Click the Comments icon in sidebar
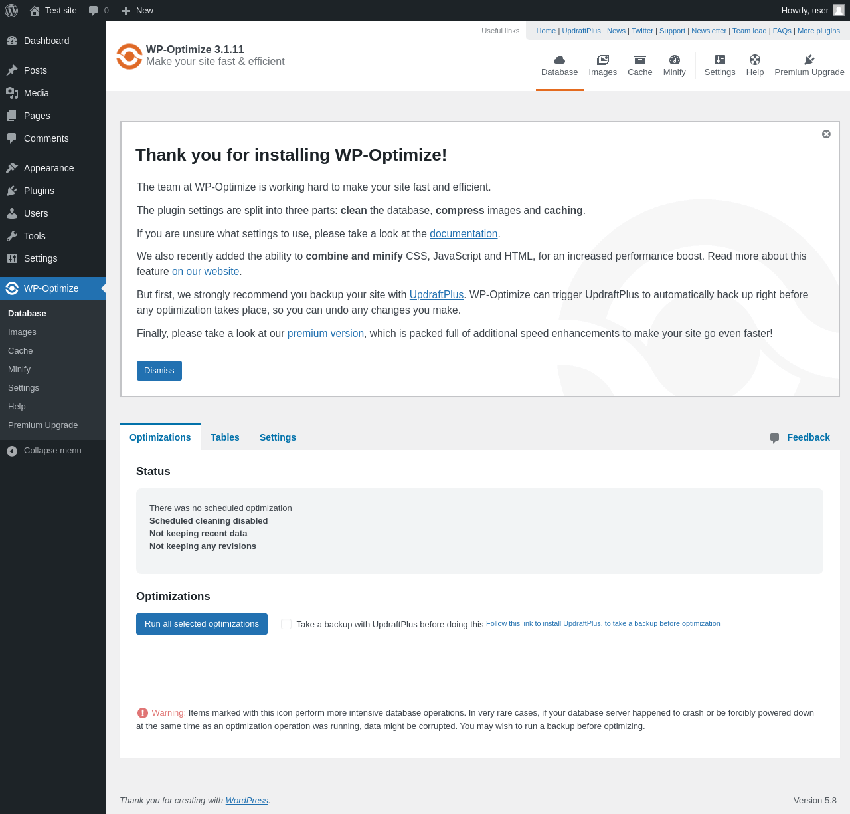 (x=12, y=138)
